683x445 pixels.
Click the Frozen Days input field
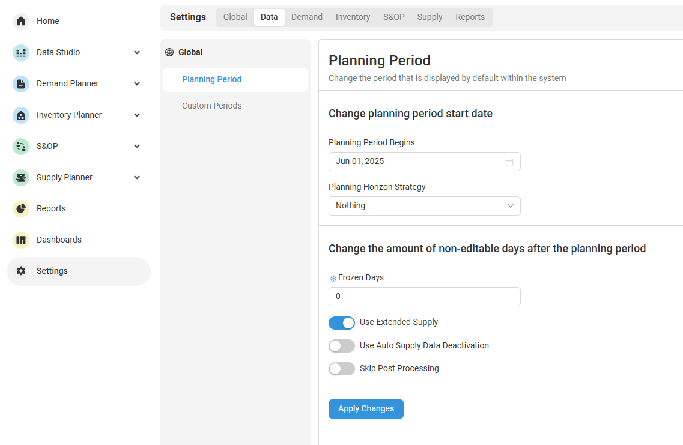(x=424, y=297)
